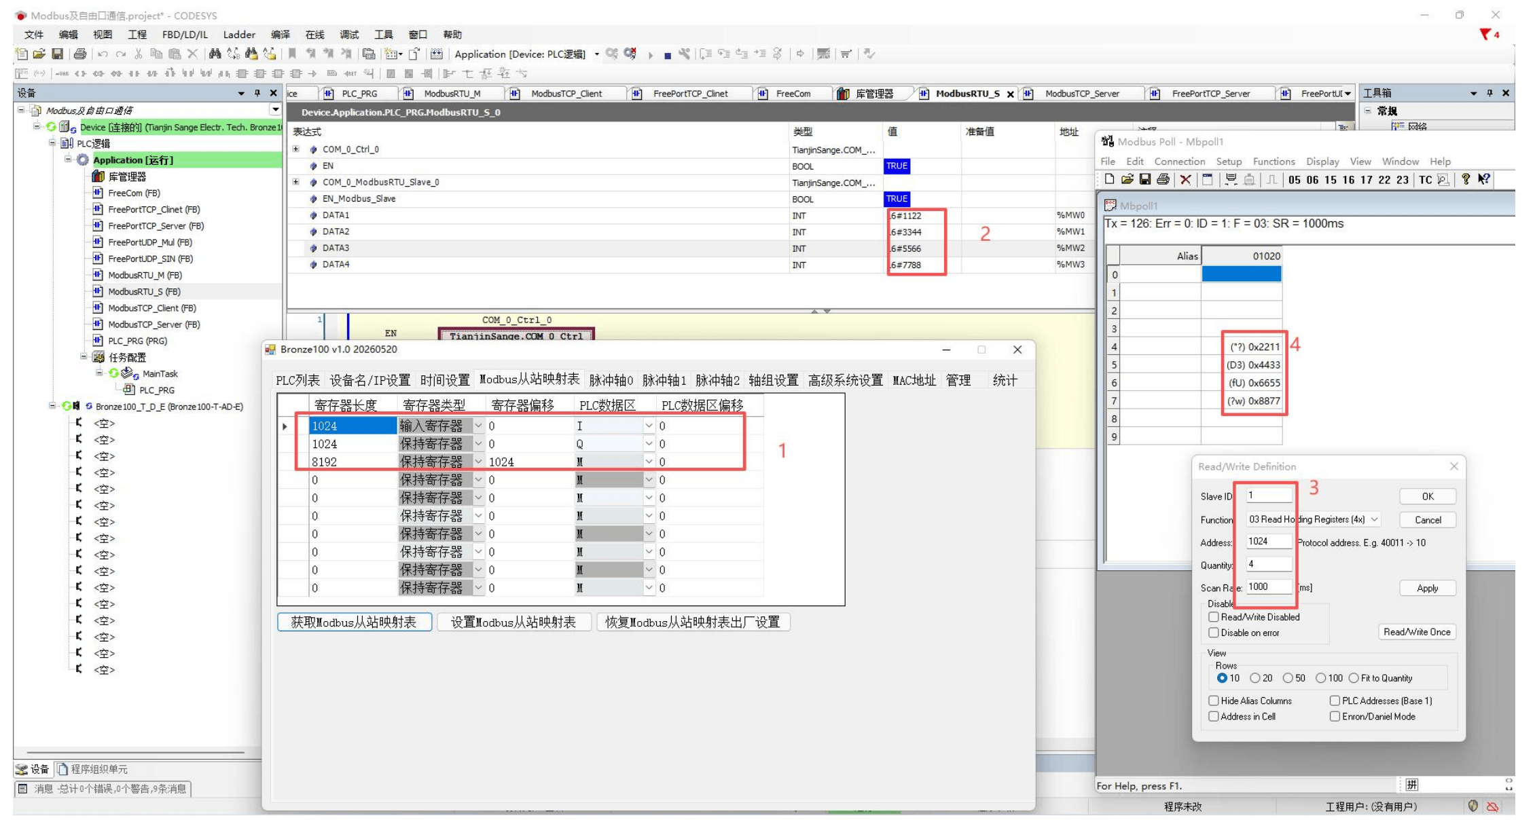1535x820 pixels.
Task: Check the Disable on error checkbox
Action: [x=1214, y=633]
